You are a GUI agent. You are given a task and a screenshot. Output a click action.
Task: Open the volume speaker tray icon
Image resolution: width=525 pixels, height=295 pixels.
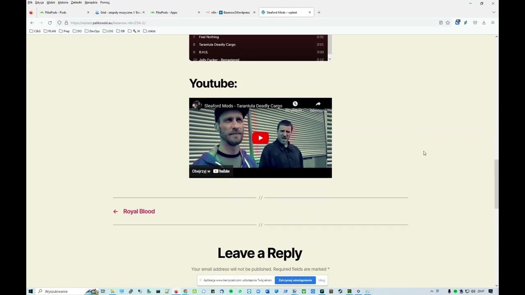tap(473, 291)
